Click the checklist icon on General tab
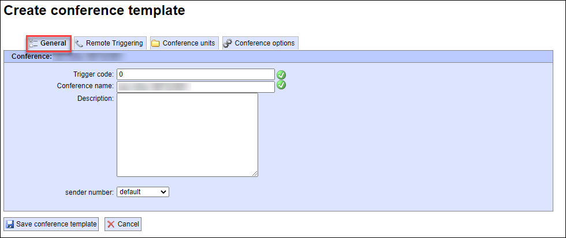Viewport: 566px width, 238px height. click(33, 43)
